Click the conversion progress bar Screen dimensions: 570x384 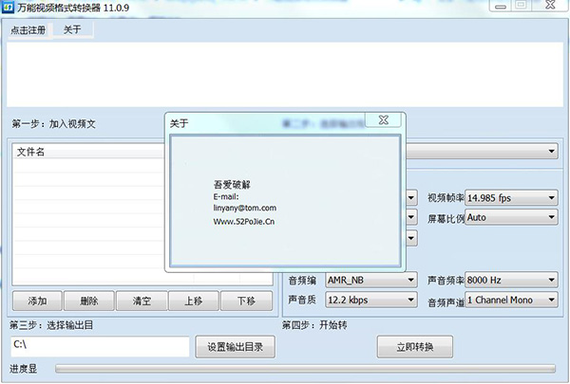(x=306, y=368)
